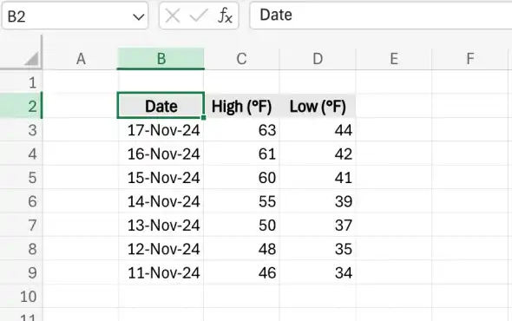
Task: Select the 12-Nov-24 cell
Action: click(x=161, y=249)
